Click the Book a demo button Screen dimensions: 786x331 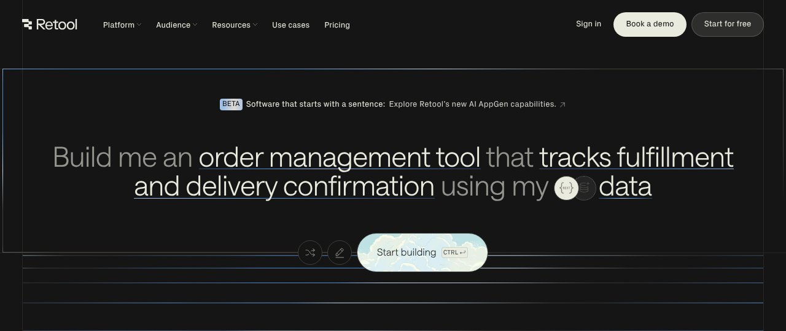pos(650,25)
